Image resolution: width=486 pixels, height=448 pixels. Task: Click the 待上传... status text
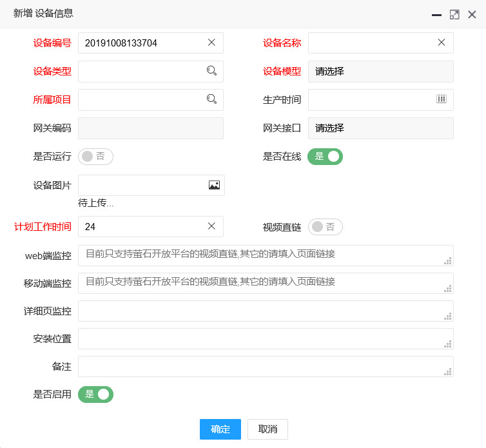click(x=96, y=203)
